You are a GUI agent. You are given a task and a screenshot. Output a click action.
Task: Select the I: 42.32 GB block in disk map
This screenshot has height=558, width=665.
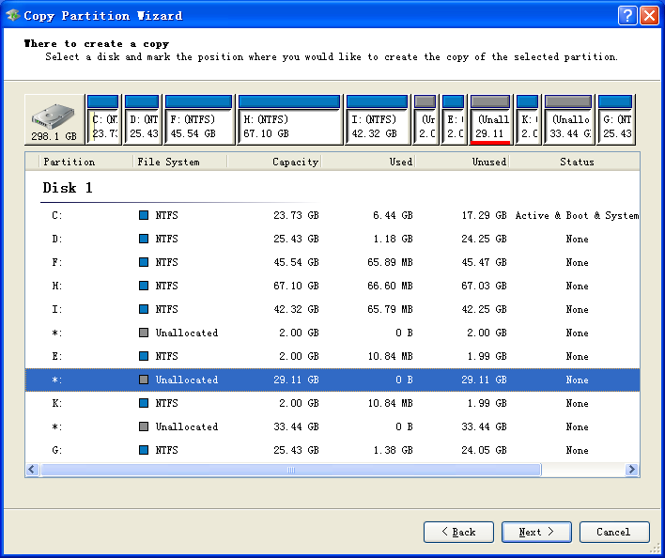point(377,120)
